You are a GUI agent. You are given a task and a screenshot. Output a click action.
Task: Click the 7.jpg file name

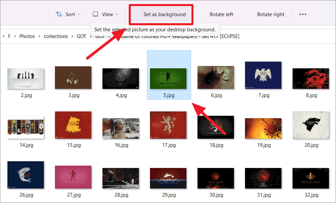tap(264, 95)
